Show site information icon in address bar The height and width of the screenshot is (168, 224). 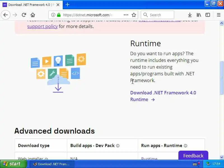coord(53,15)
